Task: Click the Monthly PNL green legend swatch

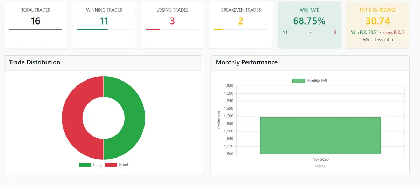Action: click(x=298, y=81)
